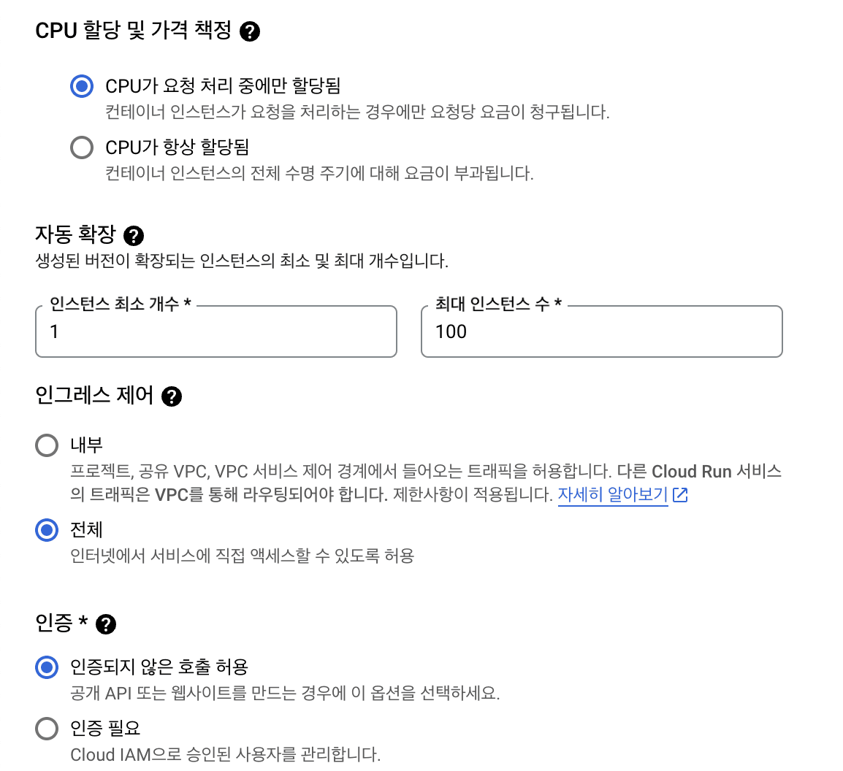Image resolution: width=843 pixels, height=771 pixels.
Task: Choose CPU가 항상 할당됨 radio button
Action: [82, 147]
